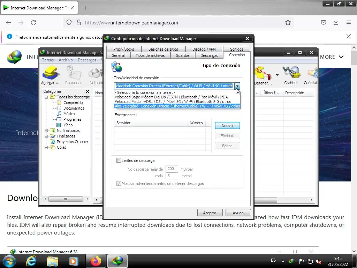Switch to the Discado / VPN tab
Viewport: 357px width, 268px height.
point(204,49)
